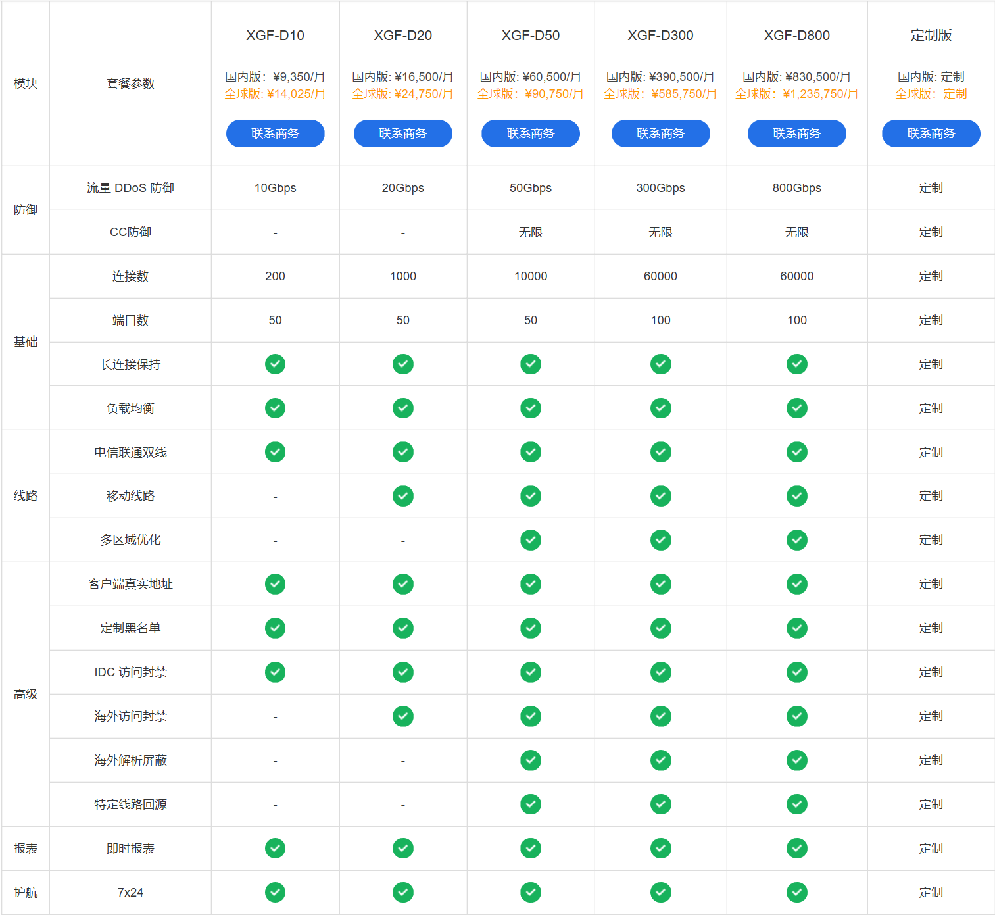Click 联系商务 button under XGF-D10

(275, 134)
